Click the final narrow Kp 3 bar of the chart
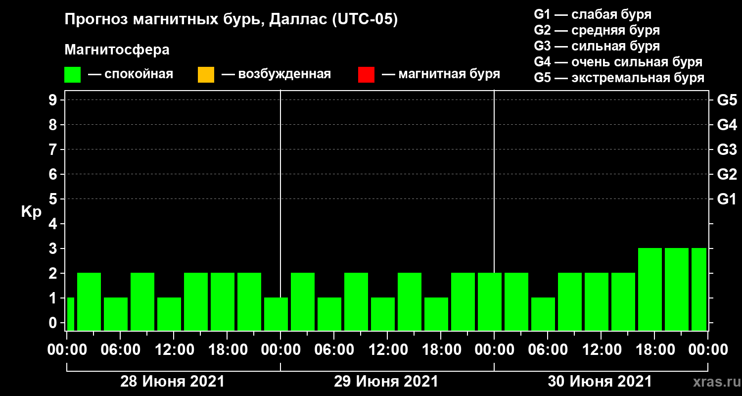The width and height of the screenshot is (742, 396). click(699, 289)
